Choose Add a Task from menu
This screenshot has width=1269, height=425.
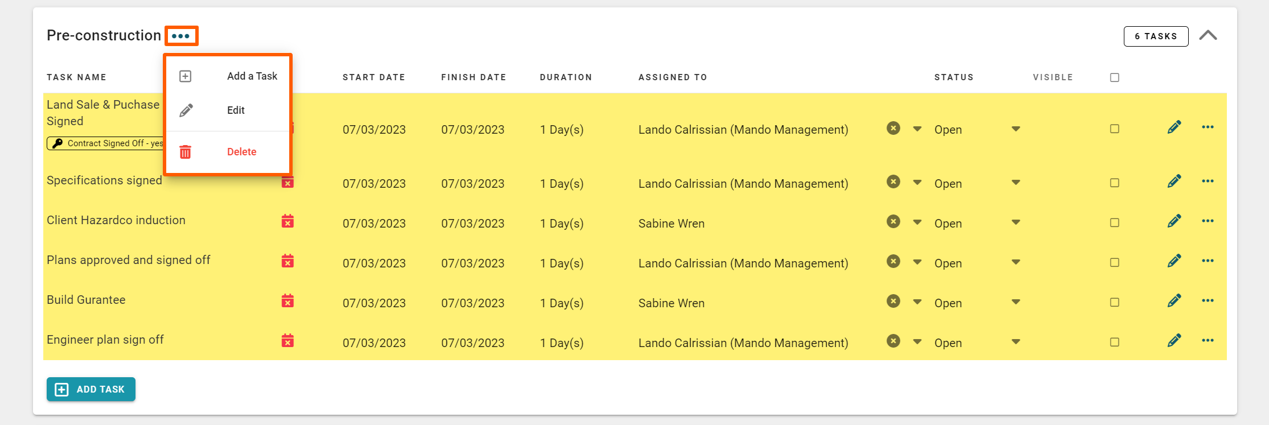pos(252,76)
